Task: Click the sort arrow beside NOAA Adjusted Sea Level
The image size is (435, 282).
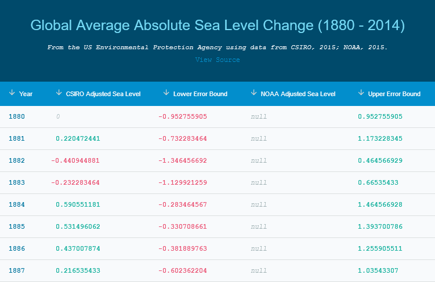Action: (x=253, y=93)
